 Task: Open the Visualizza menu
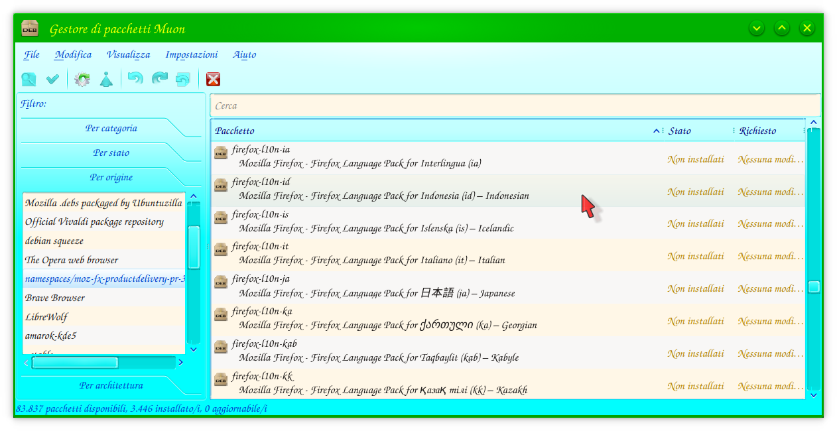pos(128,55)
